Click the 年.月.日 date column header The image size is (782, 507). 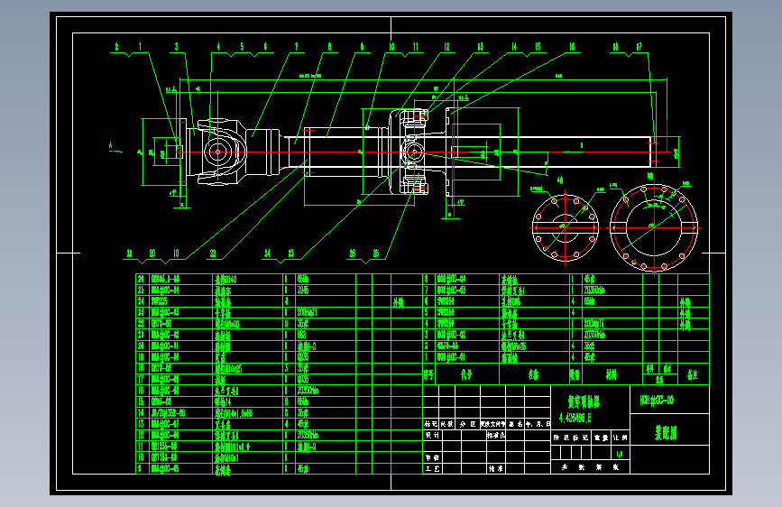click(x=538, y=424)
